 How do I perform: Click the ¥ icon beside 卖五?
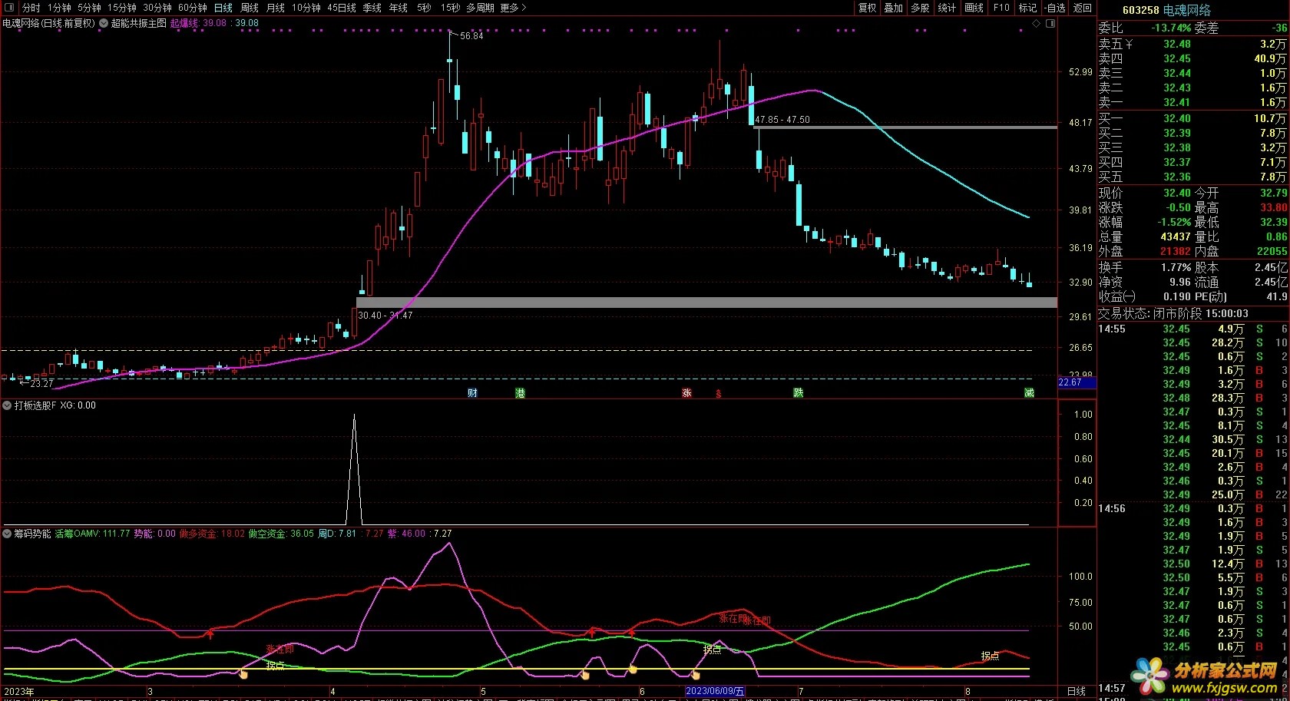pyautogui.click(x=1129, y=44)
